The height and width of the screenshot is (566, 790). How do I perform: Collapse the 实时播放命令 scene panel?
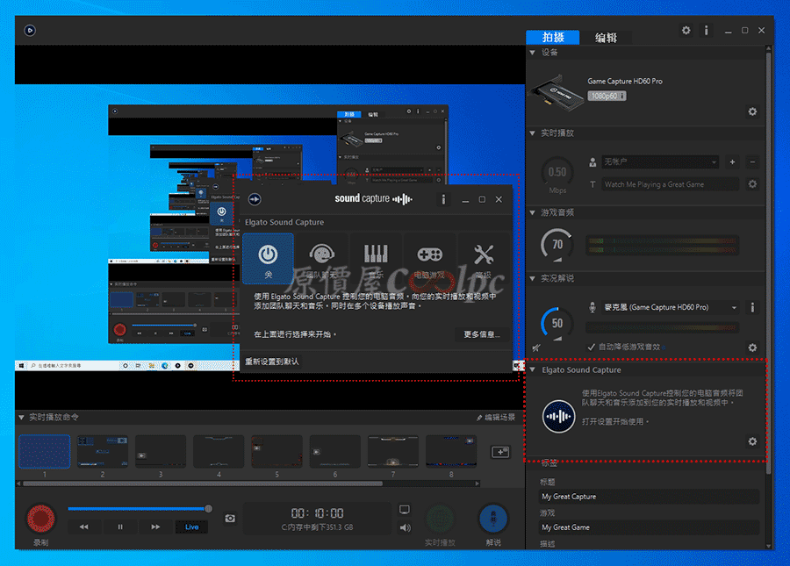coord(21,417)
